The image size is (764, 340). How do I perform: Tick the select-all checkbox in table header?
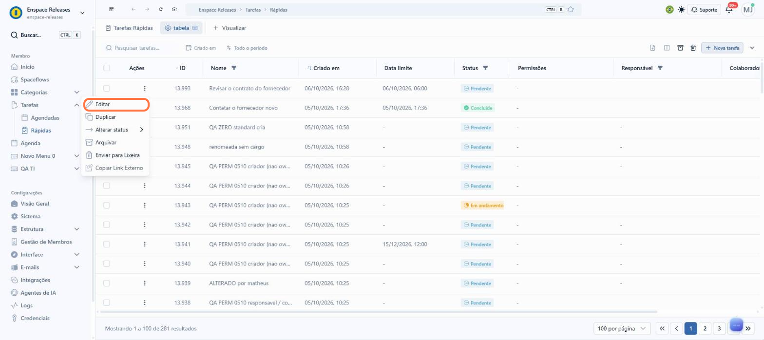click(107, 68)
